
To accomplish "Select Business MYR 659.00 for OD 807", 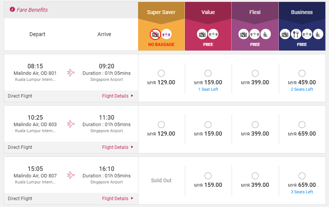I will pyautogui.click(x=302, y=176).
